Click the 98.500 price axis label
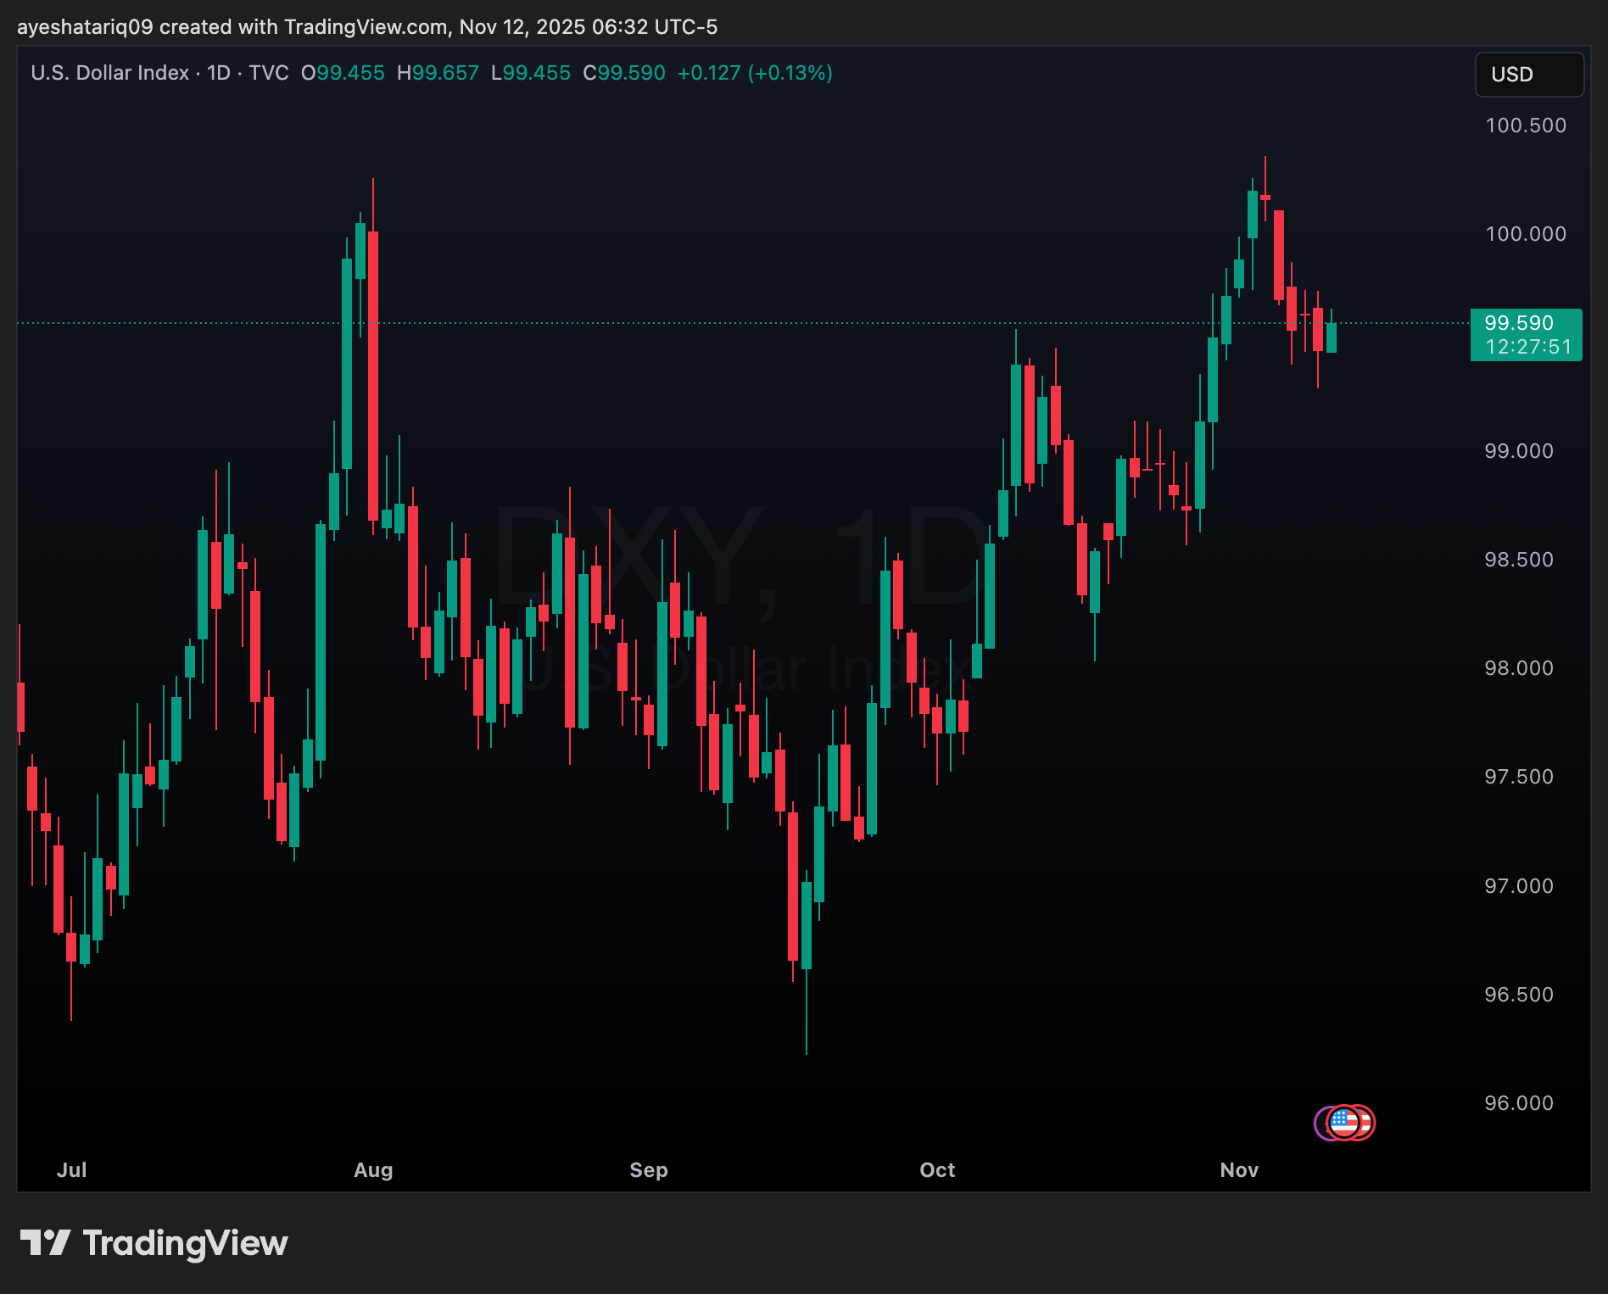Viewport: 1608px width, 1294px height. 1519,560
